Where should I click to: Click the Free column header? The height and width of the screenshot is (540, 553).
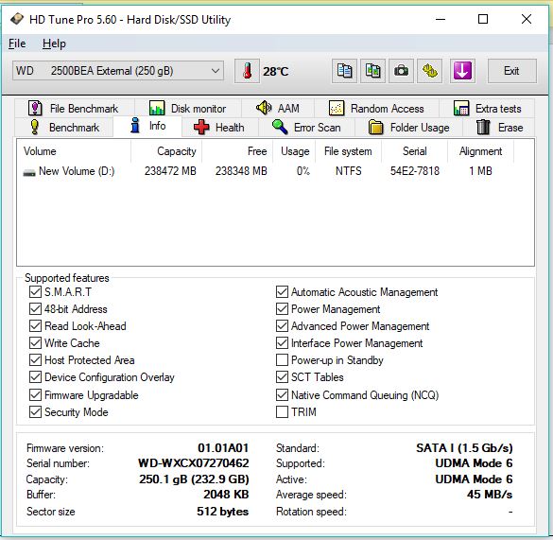point(237,151)
